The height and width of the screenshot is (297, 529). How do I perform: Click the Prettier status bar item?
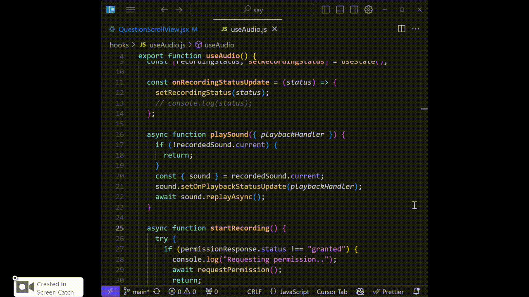[x=388, y=292]
